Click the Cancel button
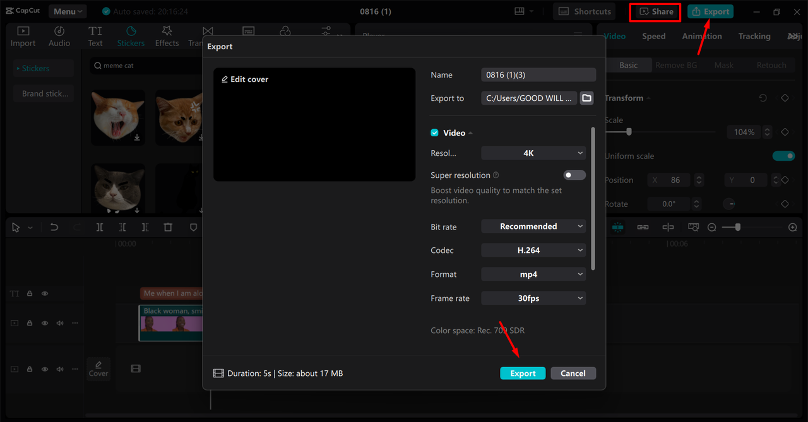808x422 pixels. 573,373
